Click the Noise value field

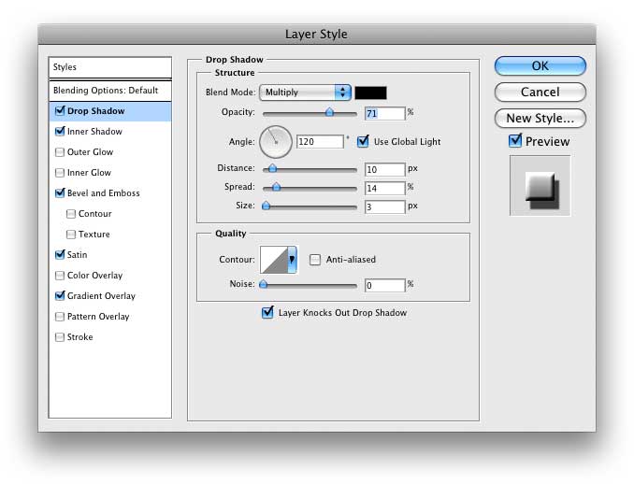point(384,285)
